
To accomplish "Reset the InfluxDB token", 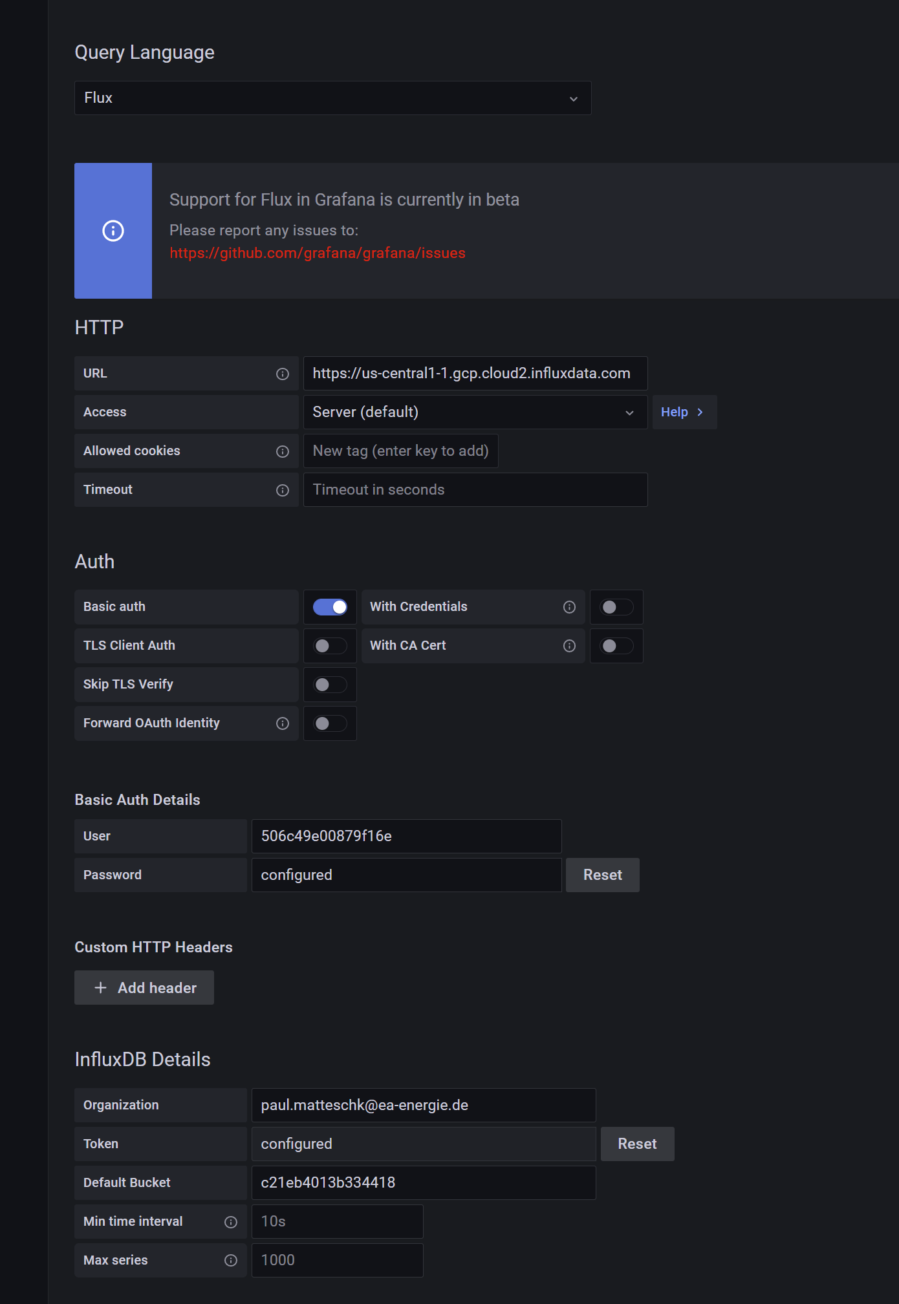I will (637, 1144).
